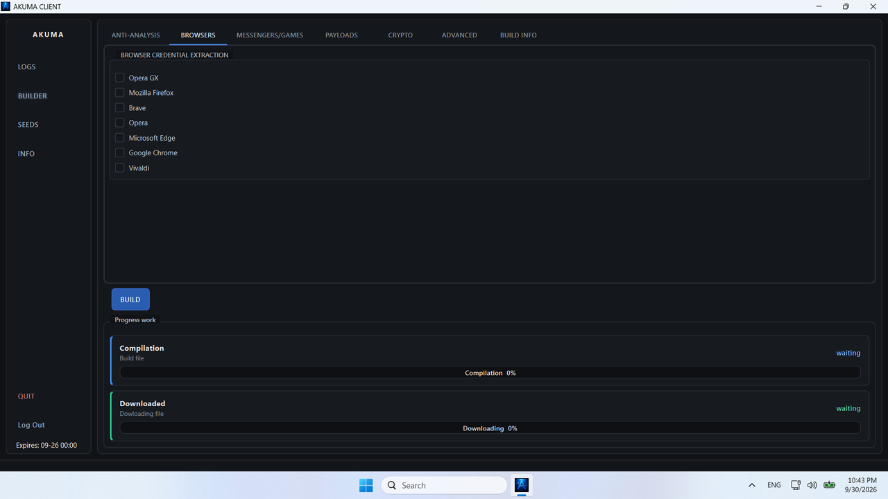Open the Windows Start menu
This screenshot has width=888, height=499.
click(x=366, y=485)
